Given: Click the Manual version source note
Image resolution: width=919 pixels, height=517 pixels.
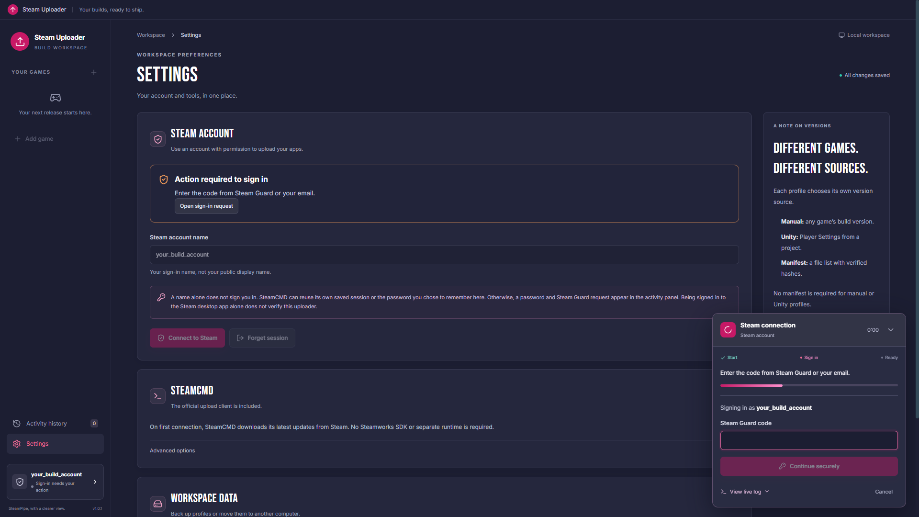Looking at the screenshot, I should click(x=827, y=222).
